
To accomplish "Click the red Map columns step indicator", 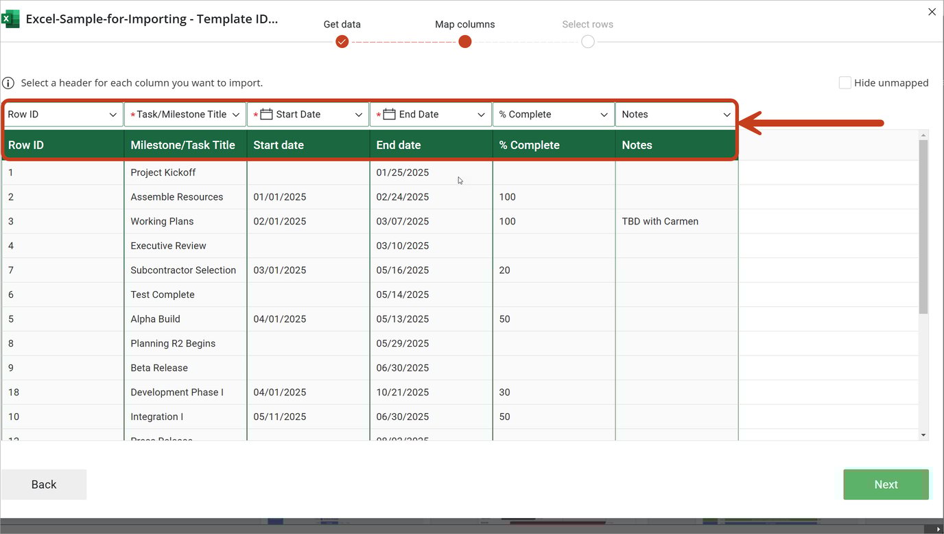I will [464, 41].
